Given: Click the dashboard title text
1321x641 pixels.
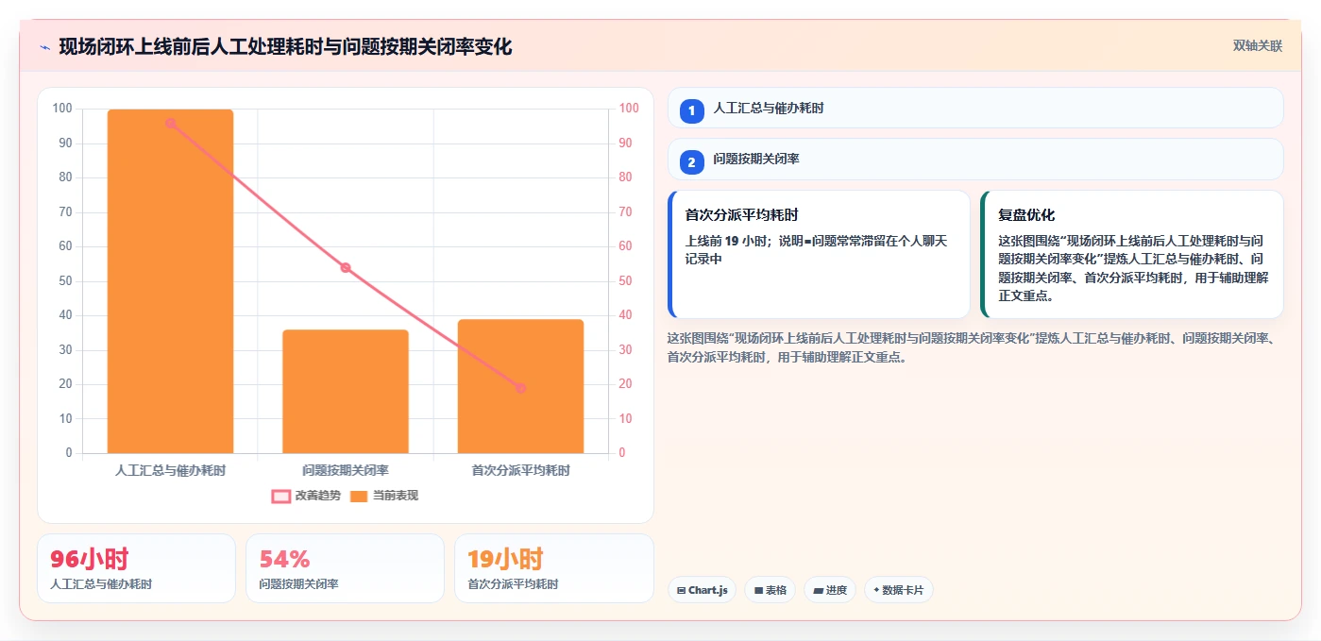Looking at the screenshot, I should point(285,46).
